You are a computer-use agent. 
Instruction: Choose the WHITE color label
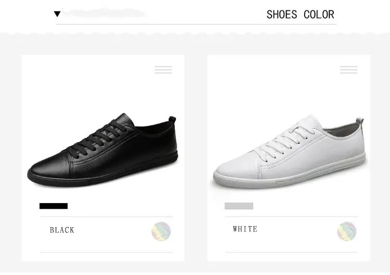pyautogui.click(x=245, y=229)
